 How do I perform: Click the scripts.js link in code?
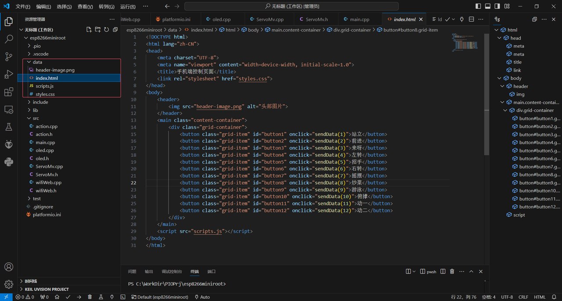[208, 231]
